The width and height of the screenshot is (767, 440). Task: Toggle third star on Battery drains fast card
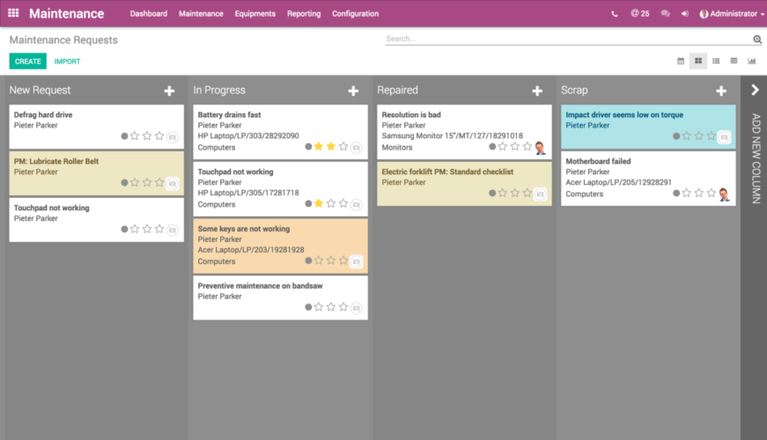tap(343, 147)
